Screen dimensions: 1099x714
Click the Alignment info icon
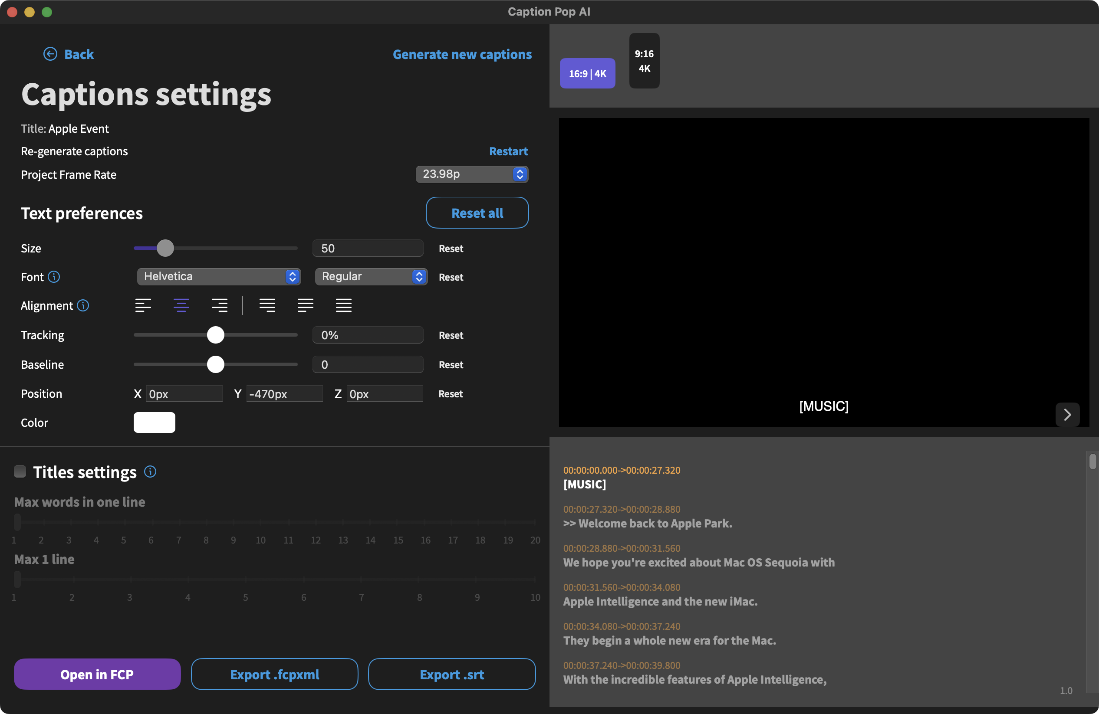[x=83, y=305]
